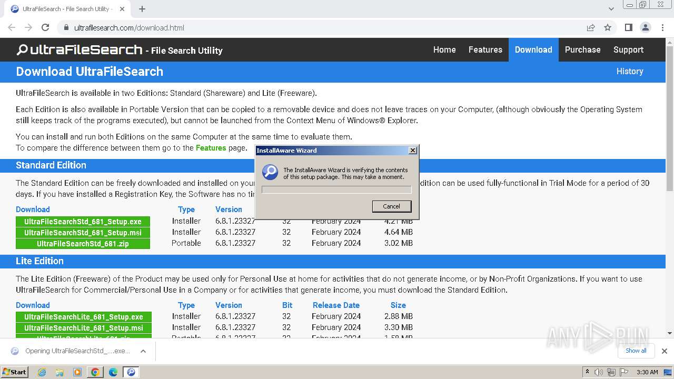The image size is (674, 379).
Task: Follow the green Features link in text
Action: (211, 148)
